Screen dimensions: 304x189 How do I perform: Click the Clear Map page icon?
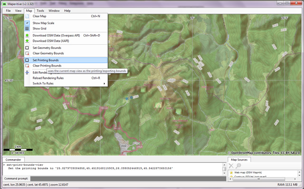click(27, 16)
